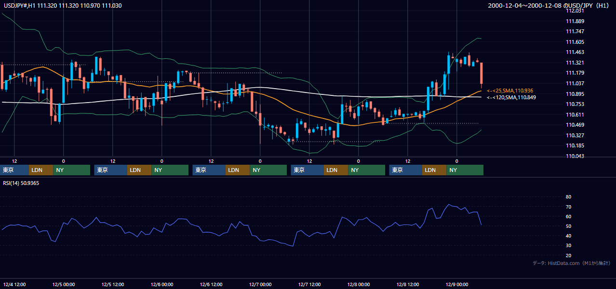
Task: Click price axis value 110.043
Action: tap(575, 156)
